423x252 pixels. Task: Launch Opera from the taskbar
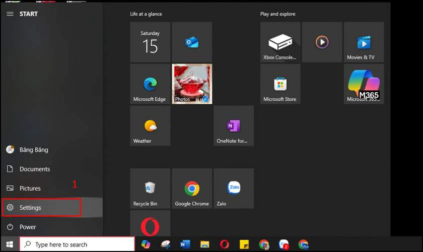click(x=225, y=244)
